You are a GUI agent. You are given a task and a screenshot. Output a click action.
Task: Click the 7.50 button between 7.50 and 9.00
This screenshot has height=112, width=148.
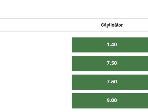click(x=110, y=82)
